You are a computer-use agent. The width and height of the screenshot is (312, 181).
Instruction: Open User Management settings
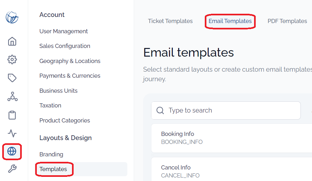coord(63,31)
